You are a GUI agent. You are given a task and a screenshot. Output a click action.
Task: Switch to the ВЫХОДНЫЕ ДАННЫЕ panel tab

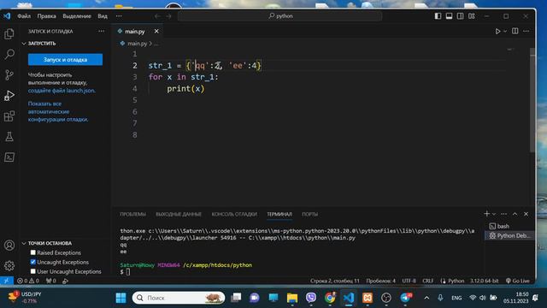[x=179, y=214]
